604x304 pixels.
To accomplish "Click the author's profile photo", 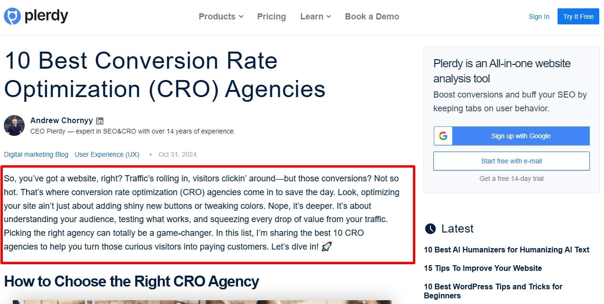I will coord(14,125).
